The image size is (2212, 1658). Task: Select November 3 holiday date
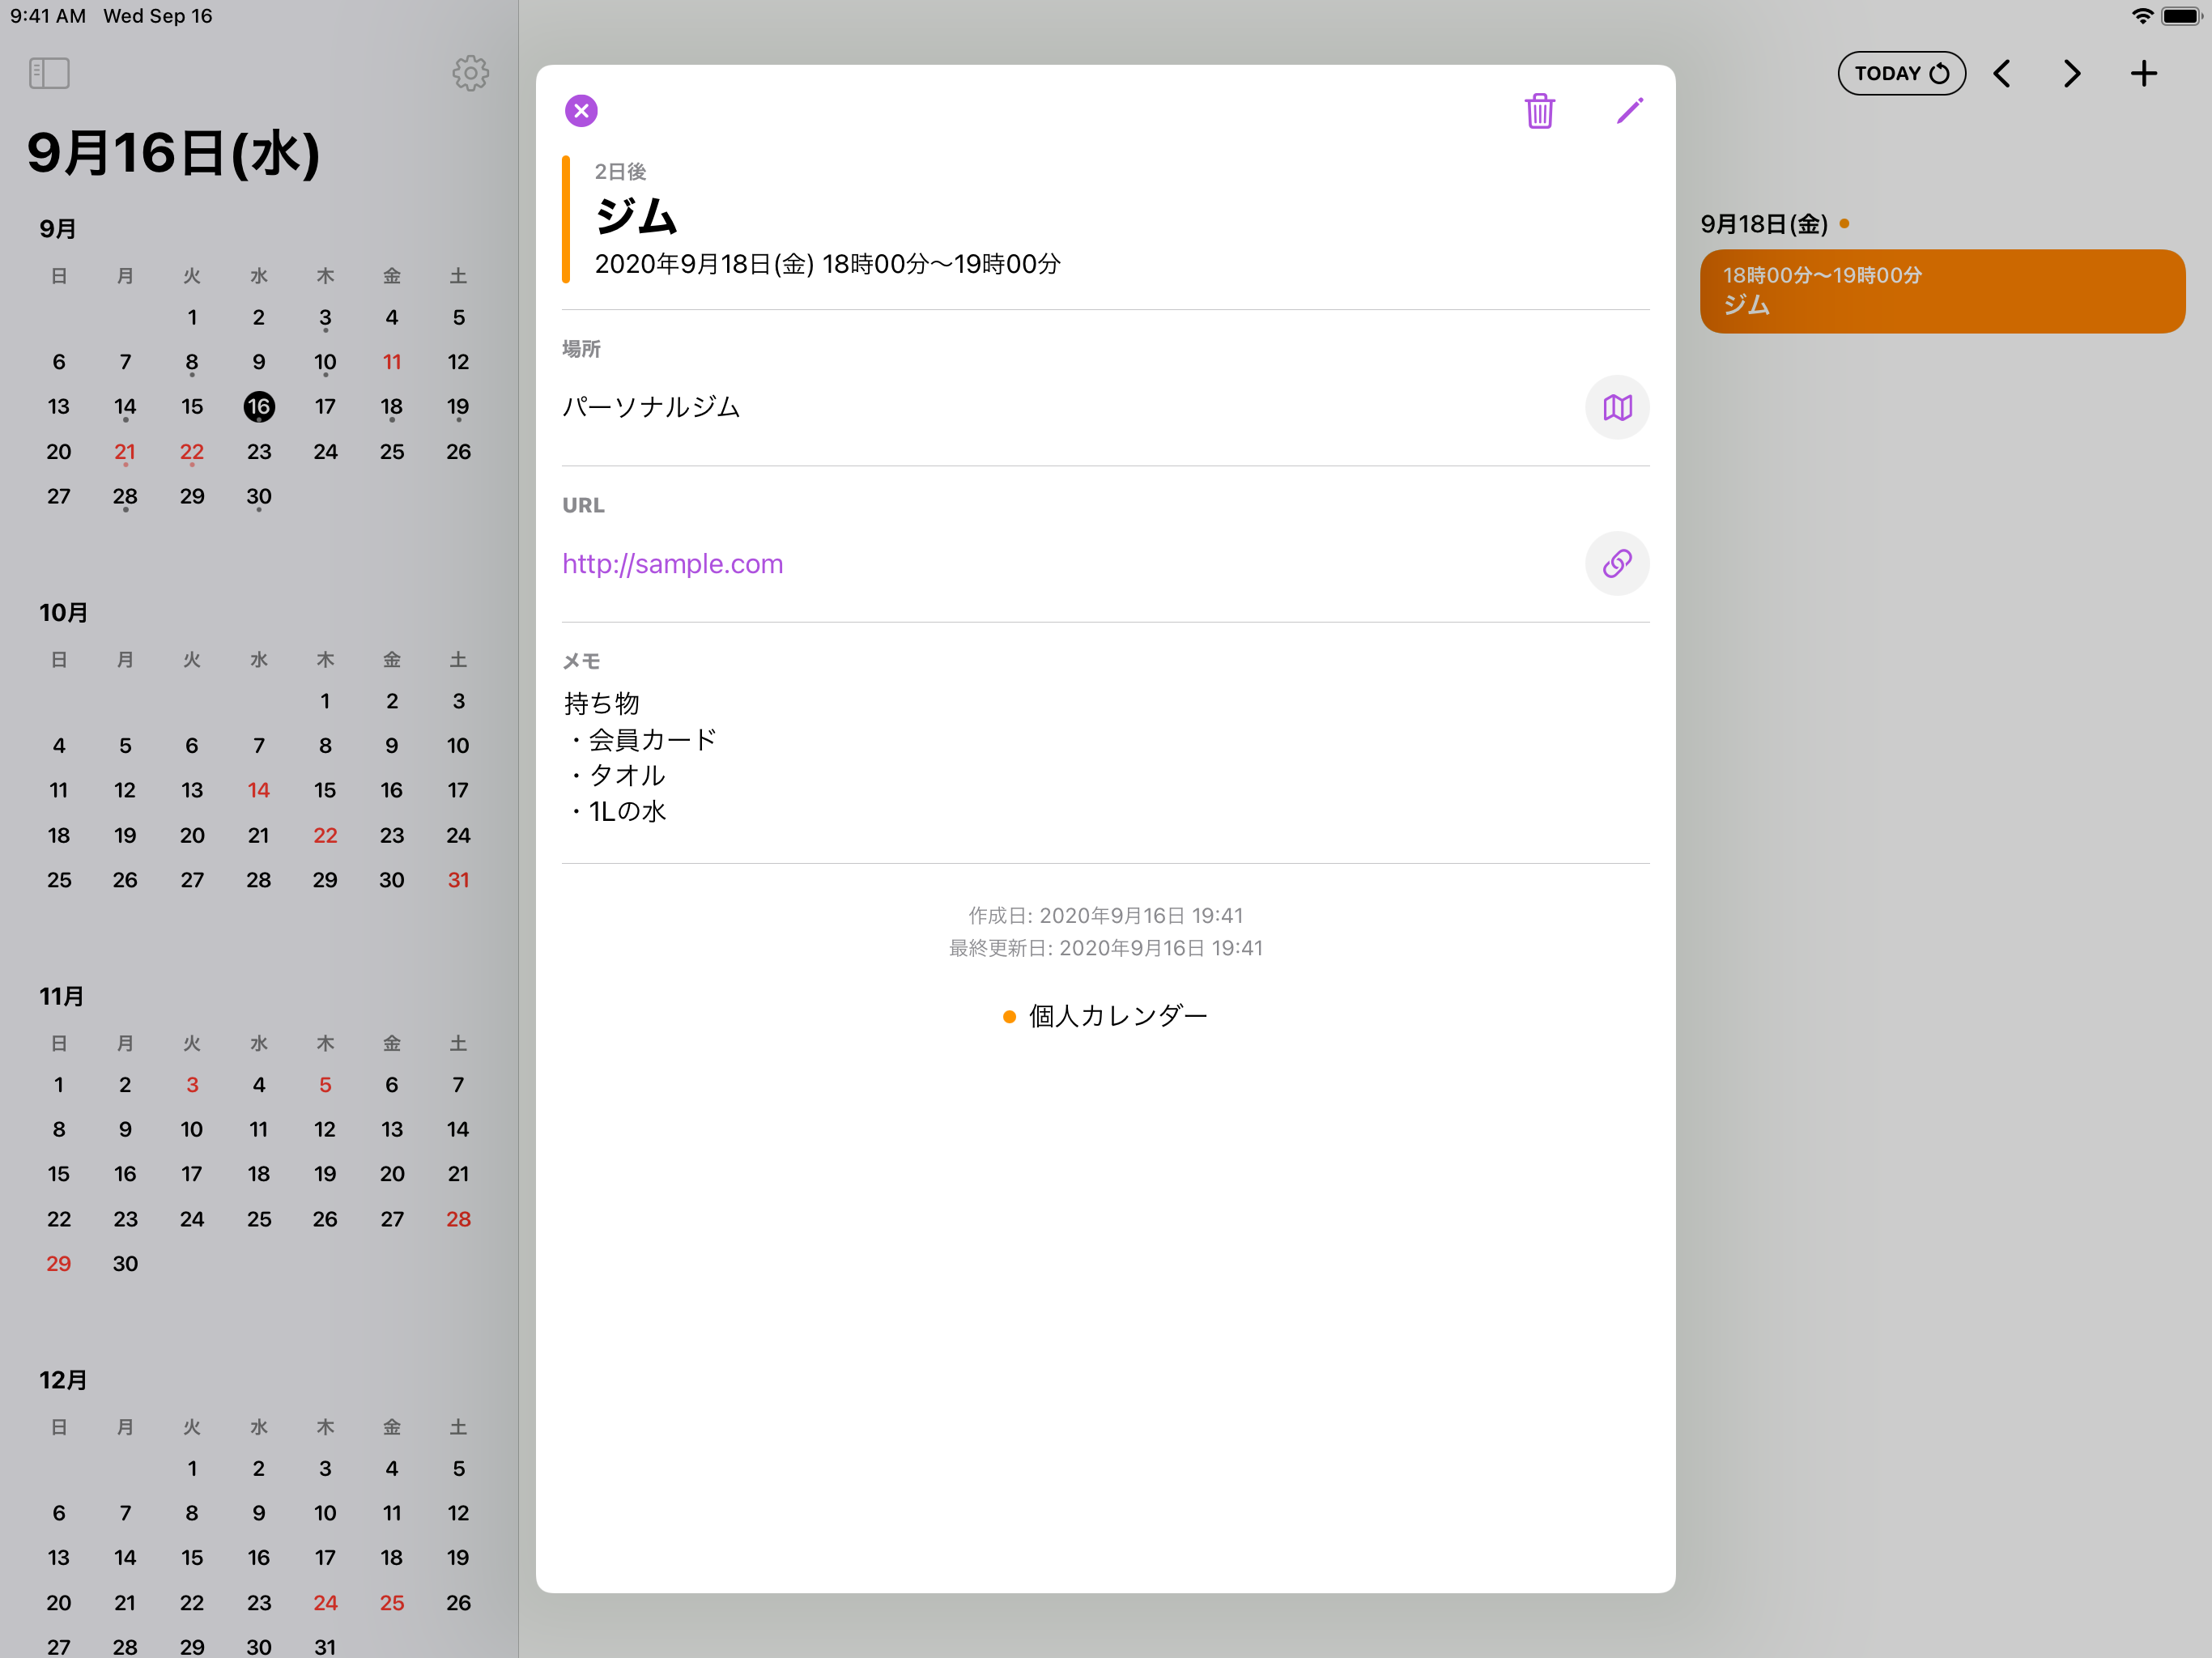(192, 1084)
